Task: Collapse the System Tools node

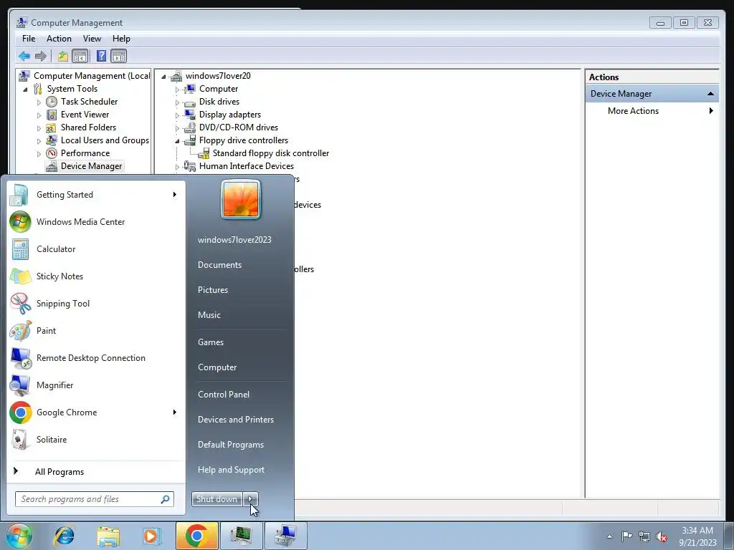Action: pos(25,89)
